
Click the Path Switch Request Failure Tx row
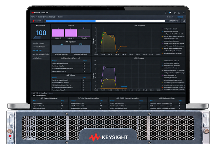(x=71, y=80)
